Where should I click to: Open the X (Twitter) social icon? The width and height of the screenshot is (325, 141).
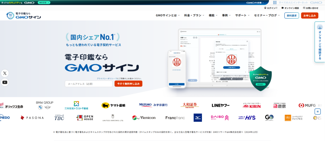click(x=5, y=73)
